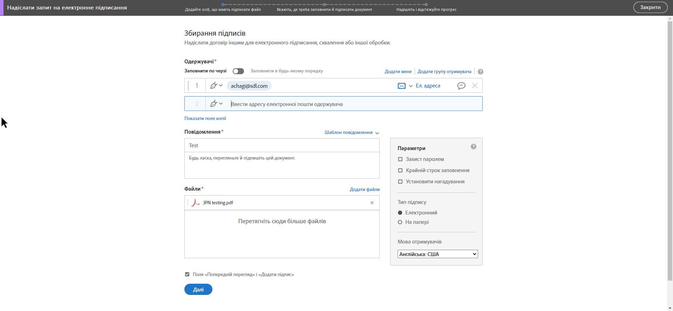Enable Захист паролем checkbox
This screenshot has width=673, height=311.
[x=400, y=159]
